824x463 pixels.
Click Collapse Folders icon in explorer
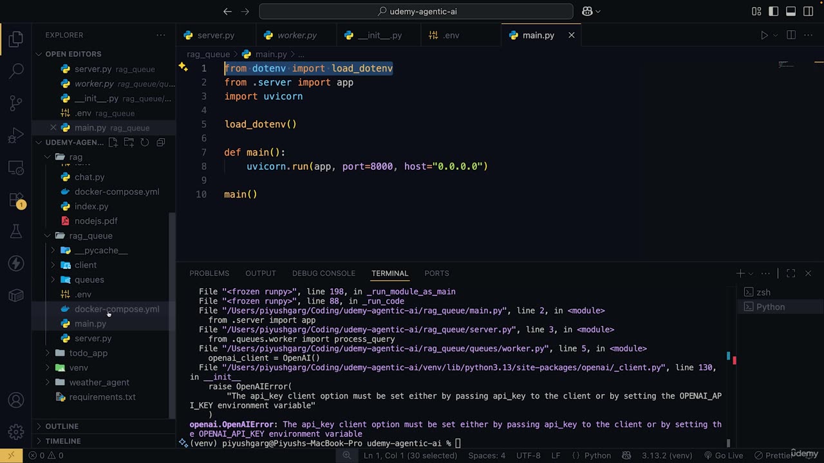[x=161, y=142]
